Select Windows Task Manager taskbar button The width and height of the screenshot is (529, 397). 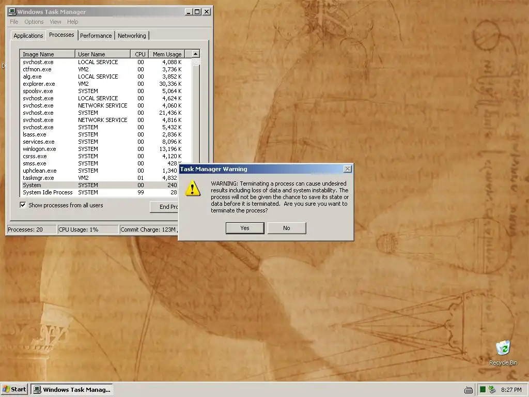(72, 389)
